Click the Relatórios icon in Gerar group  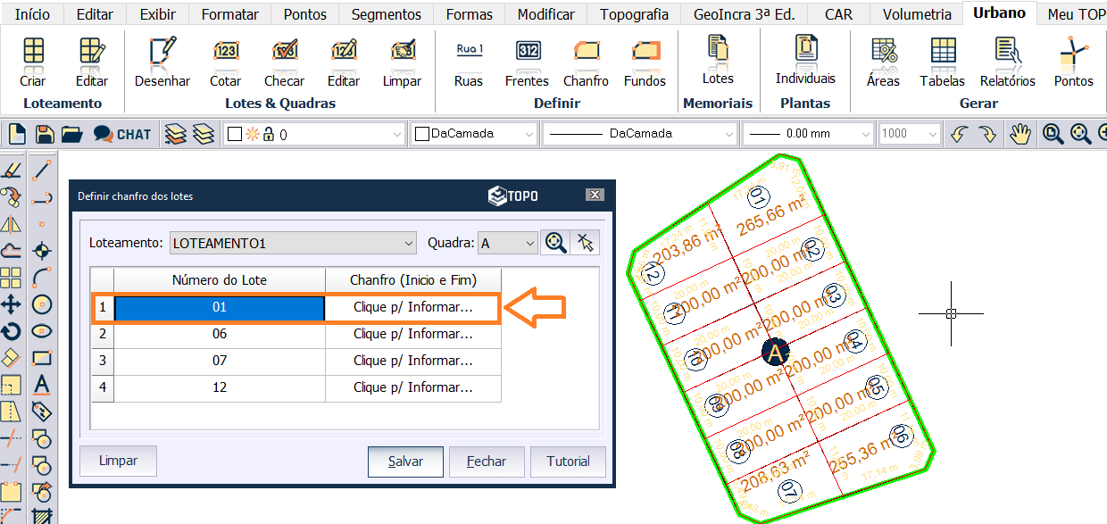1007,62
